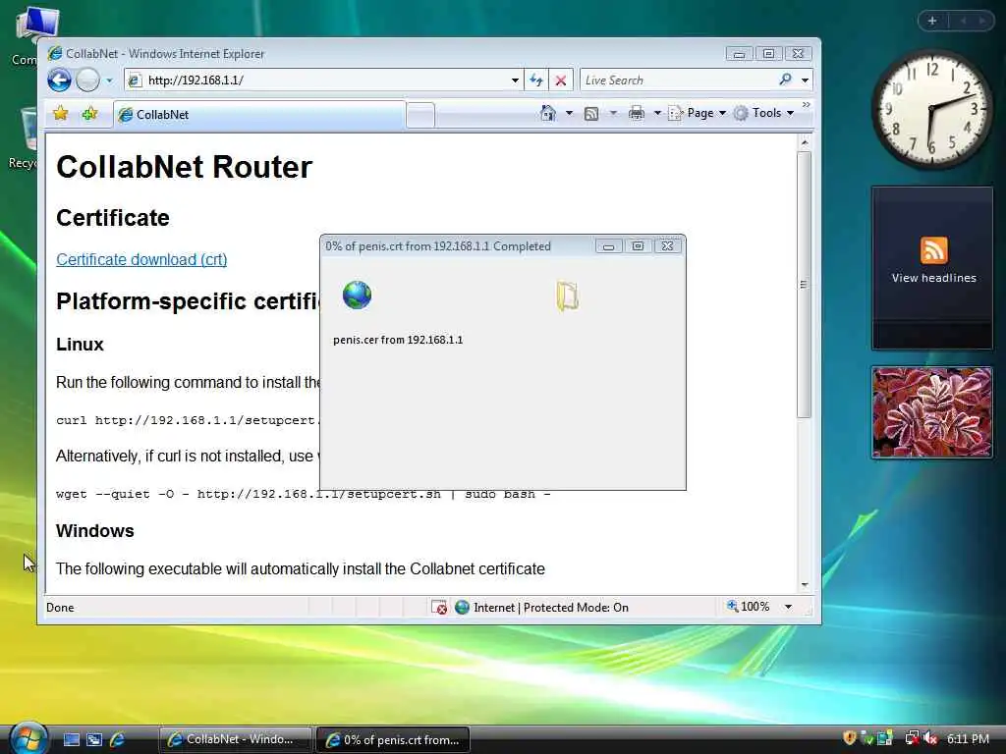This screenshot has height=754, width=1006.
Task: Select the CollabNet browser tab
Action: tap(259, 115)
